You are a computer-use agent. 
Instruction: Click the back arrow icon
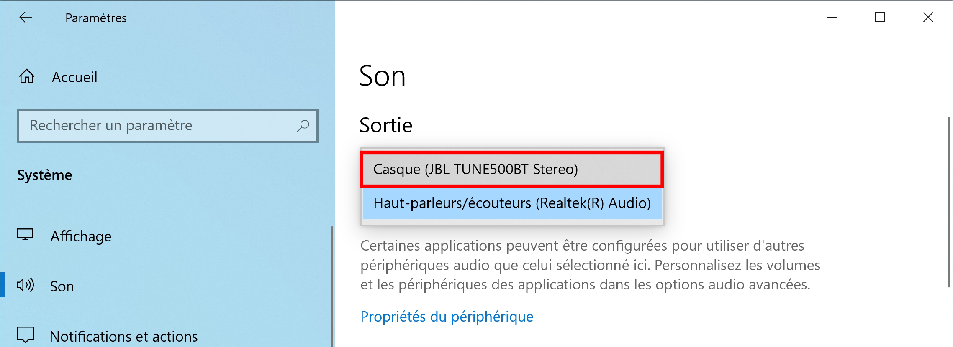click(26, 17)
